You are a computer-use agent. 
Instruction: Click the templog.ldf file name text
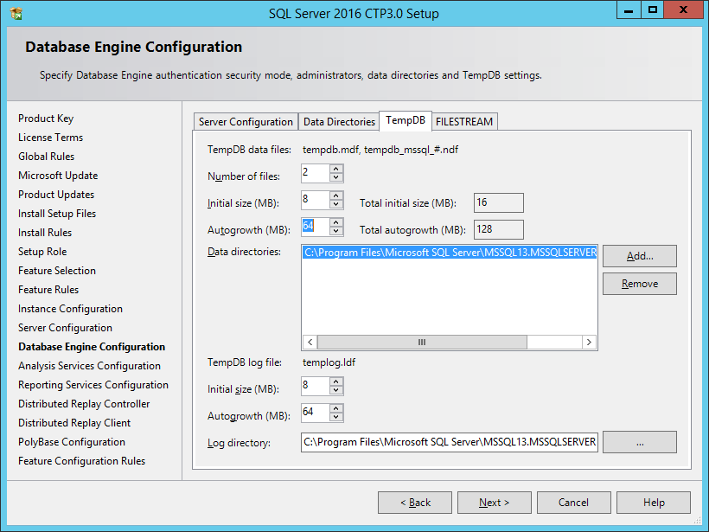click(x=329, y=362)
